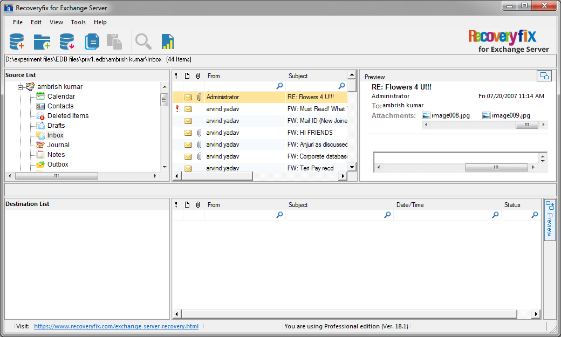Select the Journal folder
Image resolution: width=561 pixels, height=337 pixels.
(58, 145)
